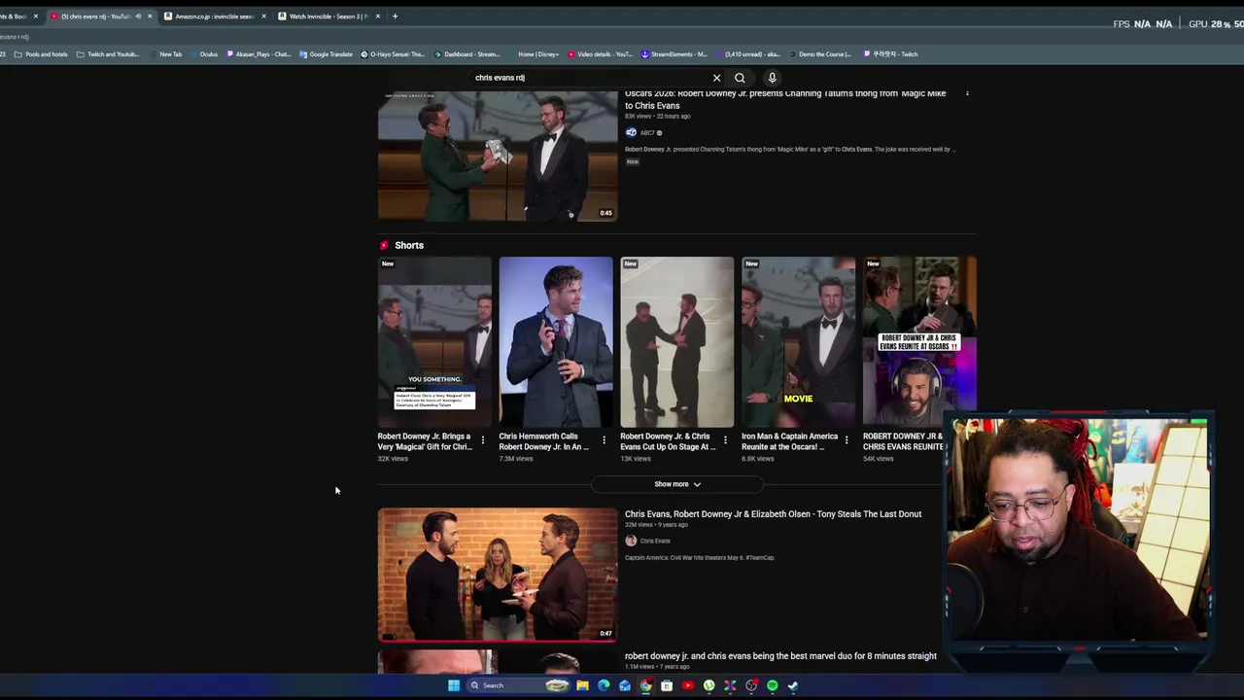Launch Microsoft Edge from the taskbar
The image size is (1244, 700).
pos(604,685)
